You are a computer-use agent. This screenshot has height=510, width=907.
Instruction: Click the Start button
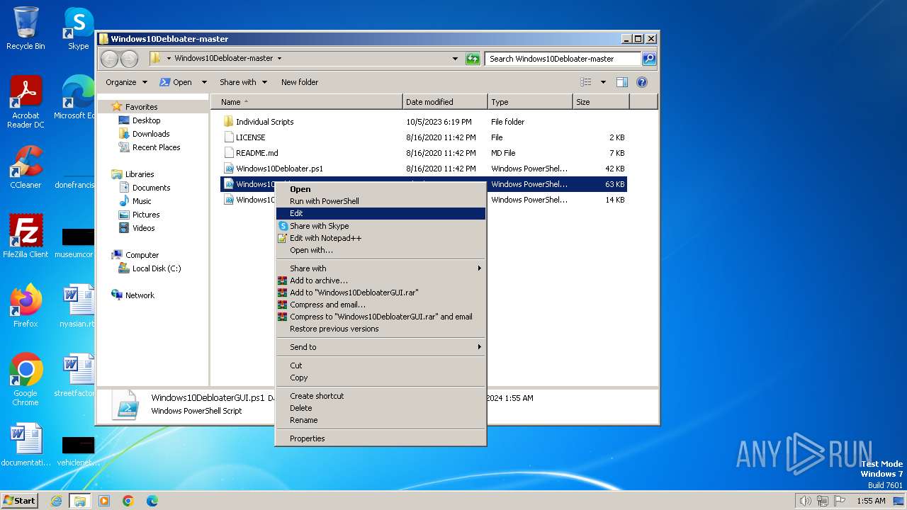(x=20, y=501)
